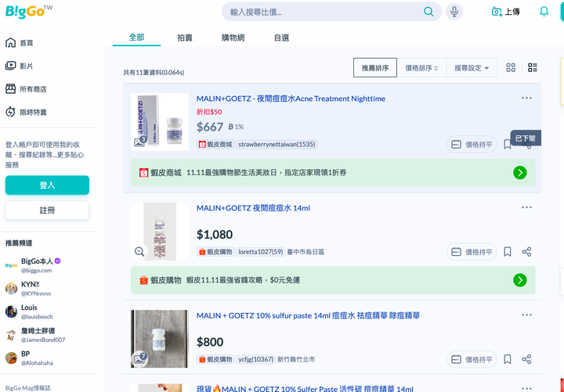Click seller loretta1027(59)
564x392 pixels.
click(x=261, y=252)
